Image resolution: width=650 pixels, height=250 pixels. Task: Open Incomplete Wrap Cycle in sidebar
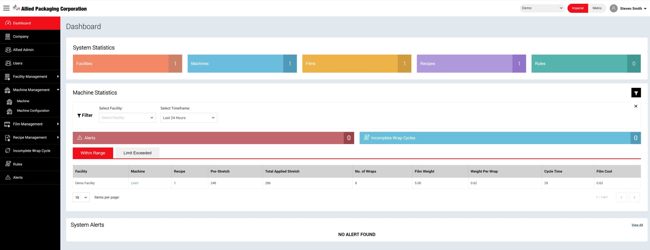coord(31,151)
